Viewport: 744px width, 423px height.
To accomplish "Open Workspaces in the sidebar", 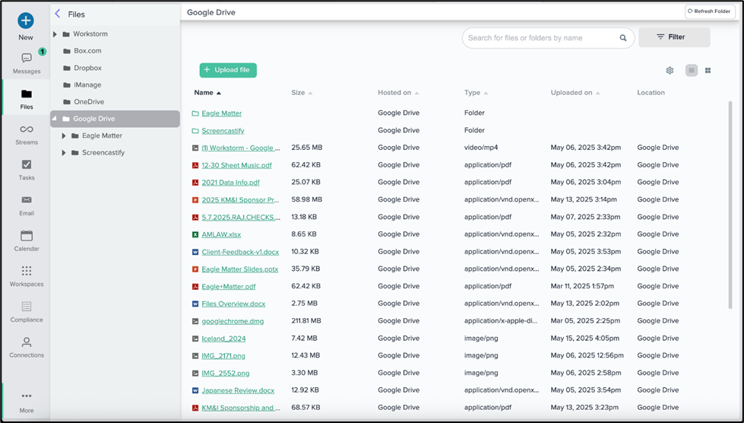I will (x=27, y=276).
